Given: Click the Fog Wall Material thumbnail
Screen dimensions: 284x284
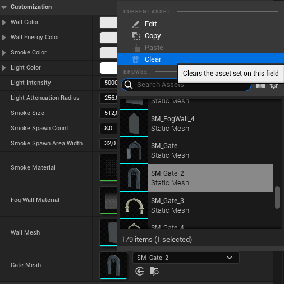Looking at the screenshot, I should click(108, 200).
